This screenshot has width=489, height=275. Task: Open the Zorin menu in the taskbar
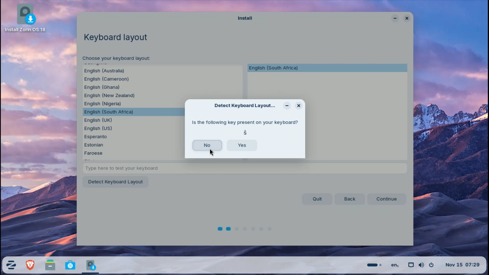tap(11, 265)
